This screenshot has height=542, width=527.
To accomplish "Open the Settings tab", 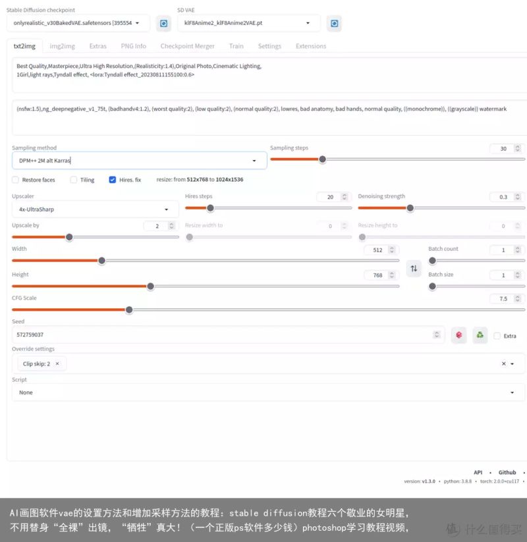I will click(269, 46).
